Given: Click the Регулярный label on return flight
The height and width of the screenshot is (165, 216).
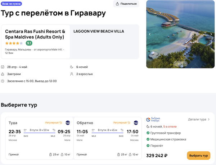Looking at the screenshot, I should (121, 123).
